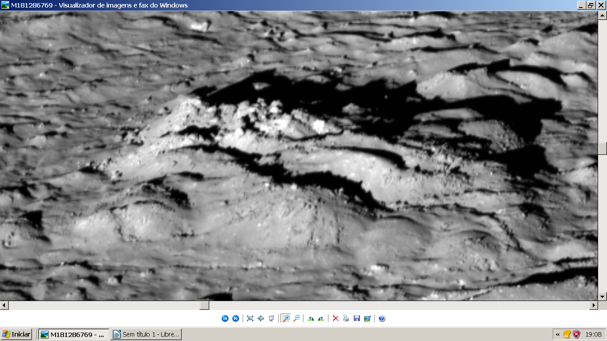Expand hidden system tray icons
Viewport: 607px width, 341px height.
[558, 334]
